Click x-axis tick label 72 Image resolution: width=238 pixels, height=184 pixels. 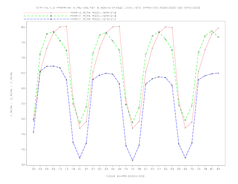192,169
